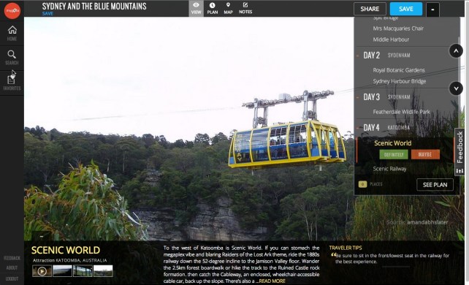Collapse Day 3 Sydenham section
This screenshot has width=469, height=285.
358,97
